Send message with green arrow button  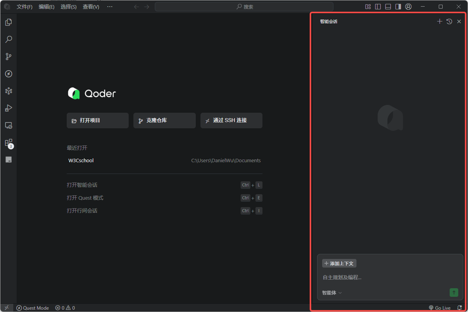[x=454, y=292]
